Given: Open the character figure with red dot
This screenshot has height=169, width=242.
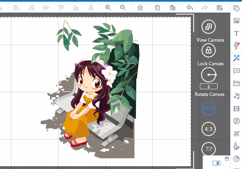Looking at the screenshot, I should point(236,46).
